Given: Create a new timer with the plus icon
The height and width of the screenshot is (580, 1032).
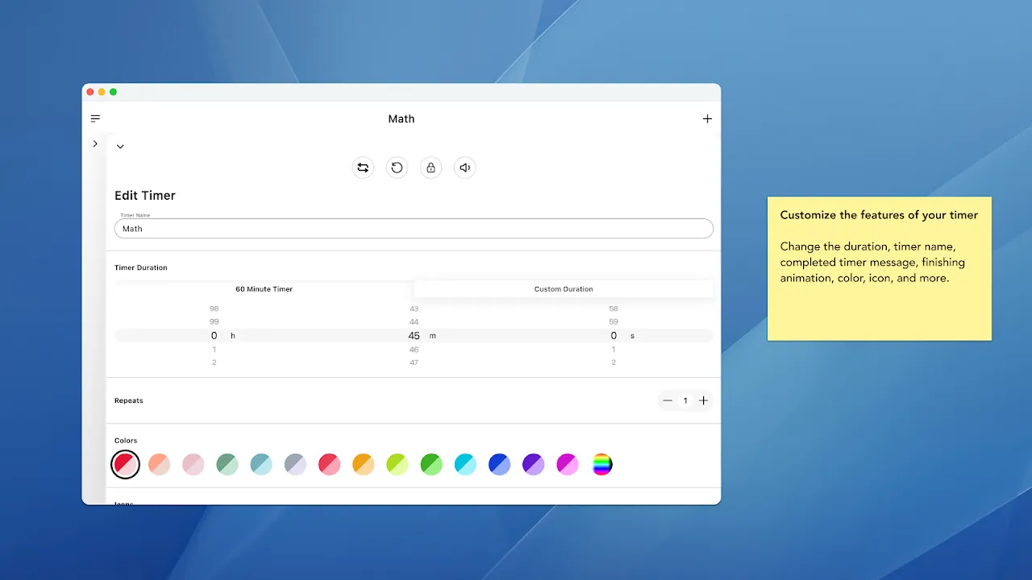Looking at the screenshot, I should (x=707, y=118).
